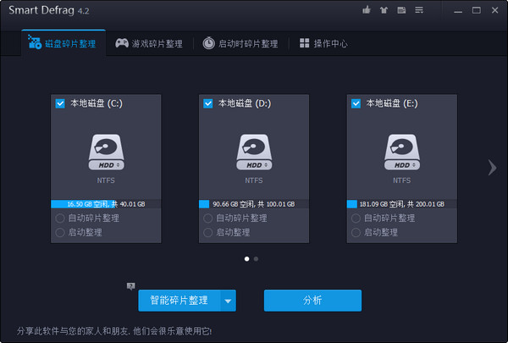The width and height of the screenshot is (508, 343).
Task: Click the small tip icon above 智能碎片整理
Action: point(131,286)
